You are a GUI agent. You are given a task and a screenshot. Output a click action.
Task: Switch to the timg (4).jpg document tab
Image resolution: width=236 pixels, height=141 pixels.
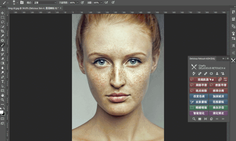(x=33, y=8)
